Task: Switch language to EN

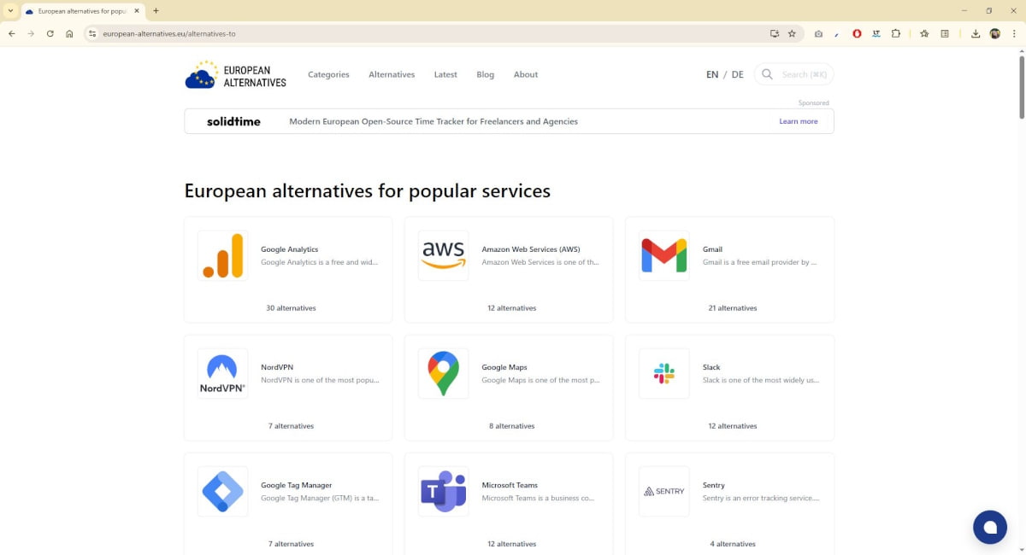Action: point(712,75)
